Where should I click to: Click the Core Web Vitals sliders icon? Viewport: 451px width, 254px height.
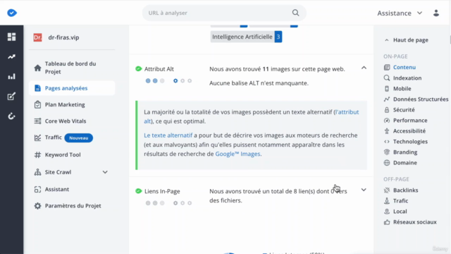37,121
